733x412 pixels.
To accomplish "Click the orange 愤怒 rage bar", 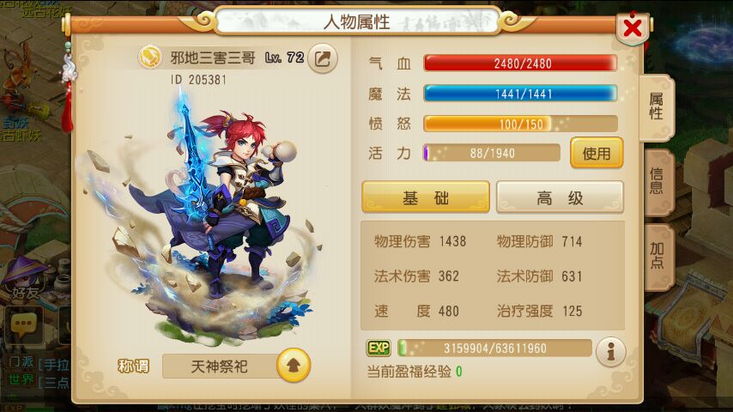I will click(x=520, y=124).
